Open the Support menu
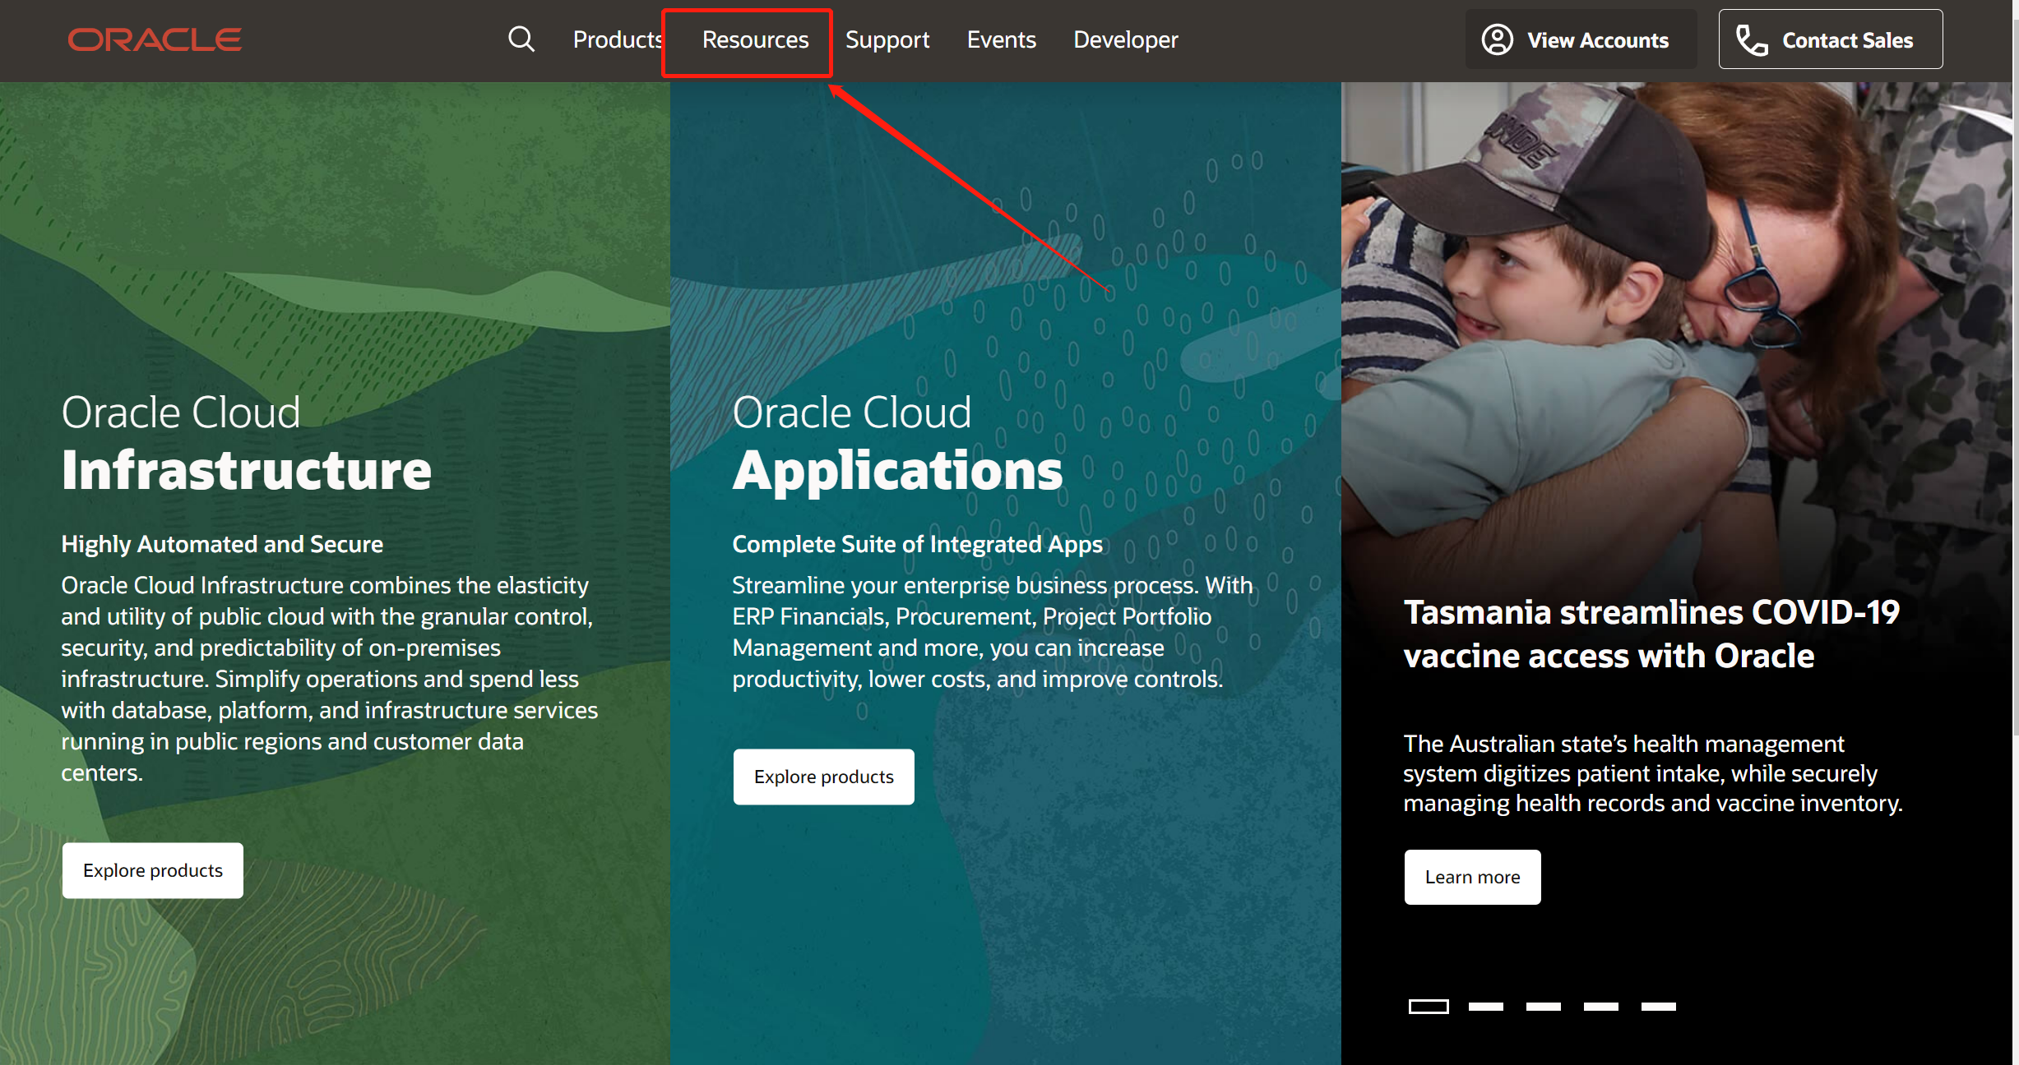Image resolution: width=2019 pixels, height=1065 pixels. click(x=887, y=39)
